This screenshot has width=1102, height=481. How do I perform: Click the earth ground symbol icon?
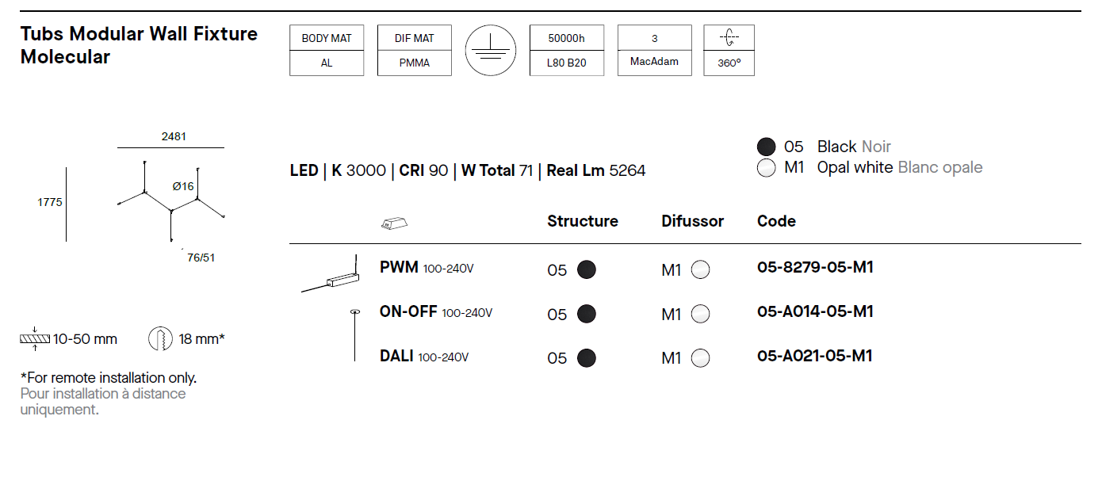[x=490, y=50]
